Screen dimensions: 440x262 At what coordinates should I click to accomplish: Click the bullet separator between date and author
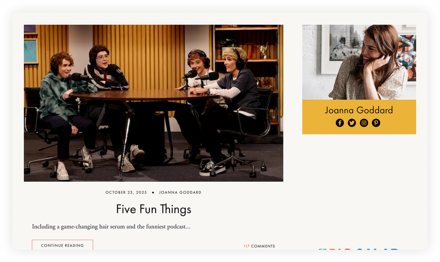tap(153, 192)
